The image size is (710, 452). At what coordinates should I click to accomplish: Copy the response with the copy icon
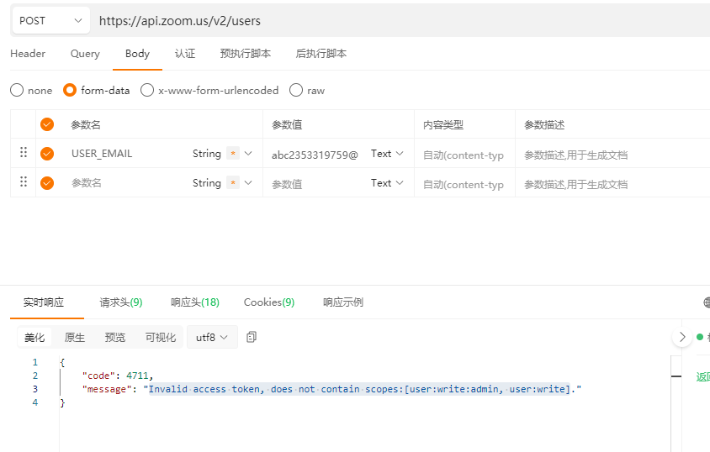(x=252, y=337)
